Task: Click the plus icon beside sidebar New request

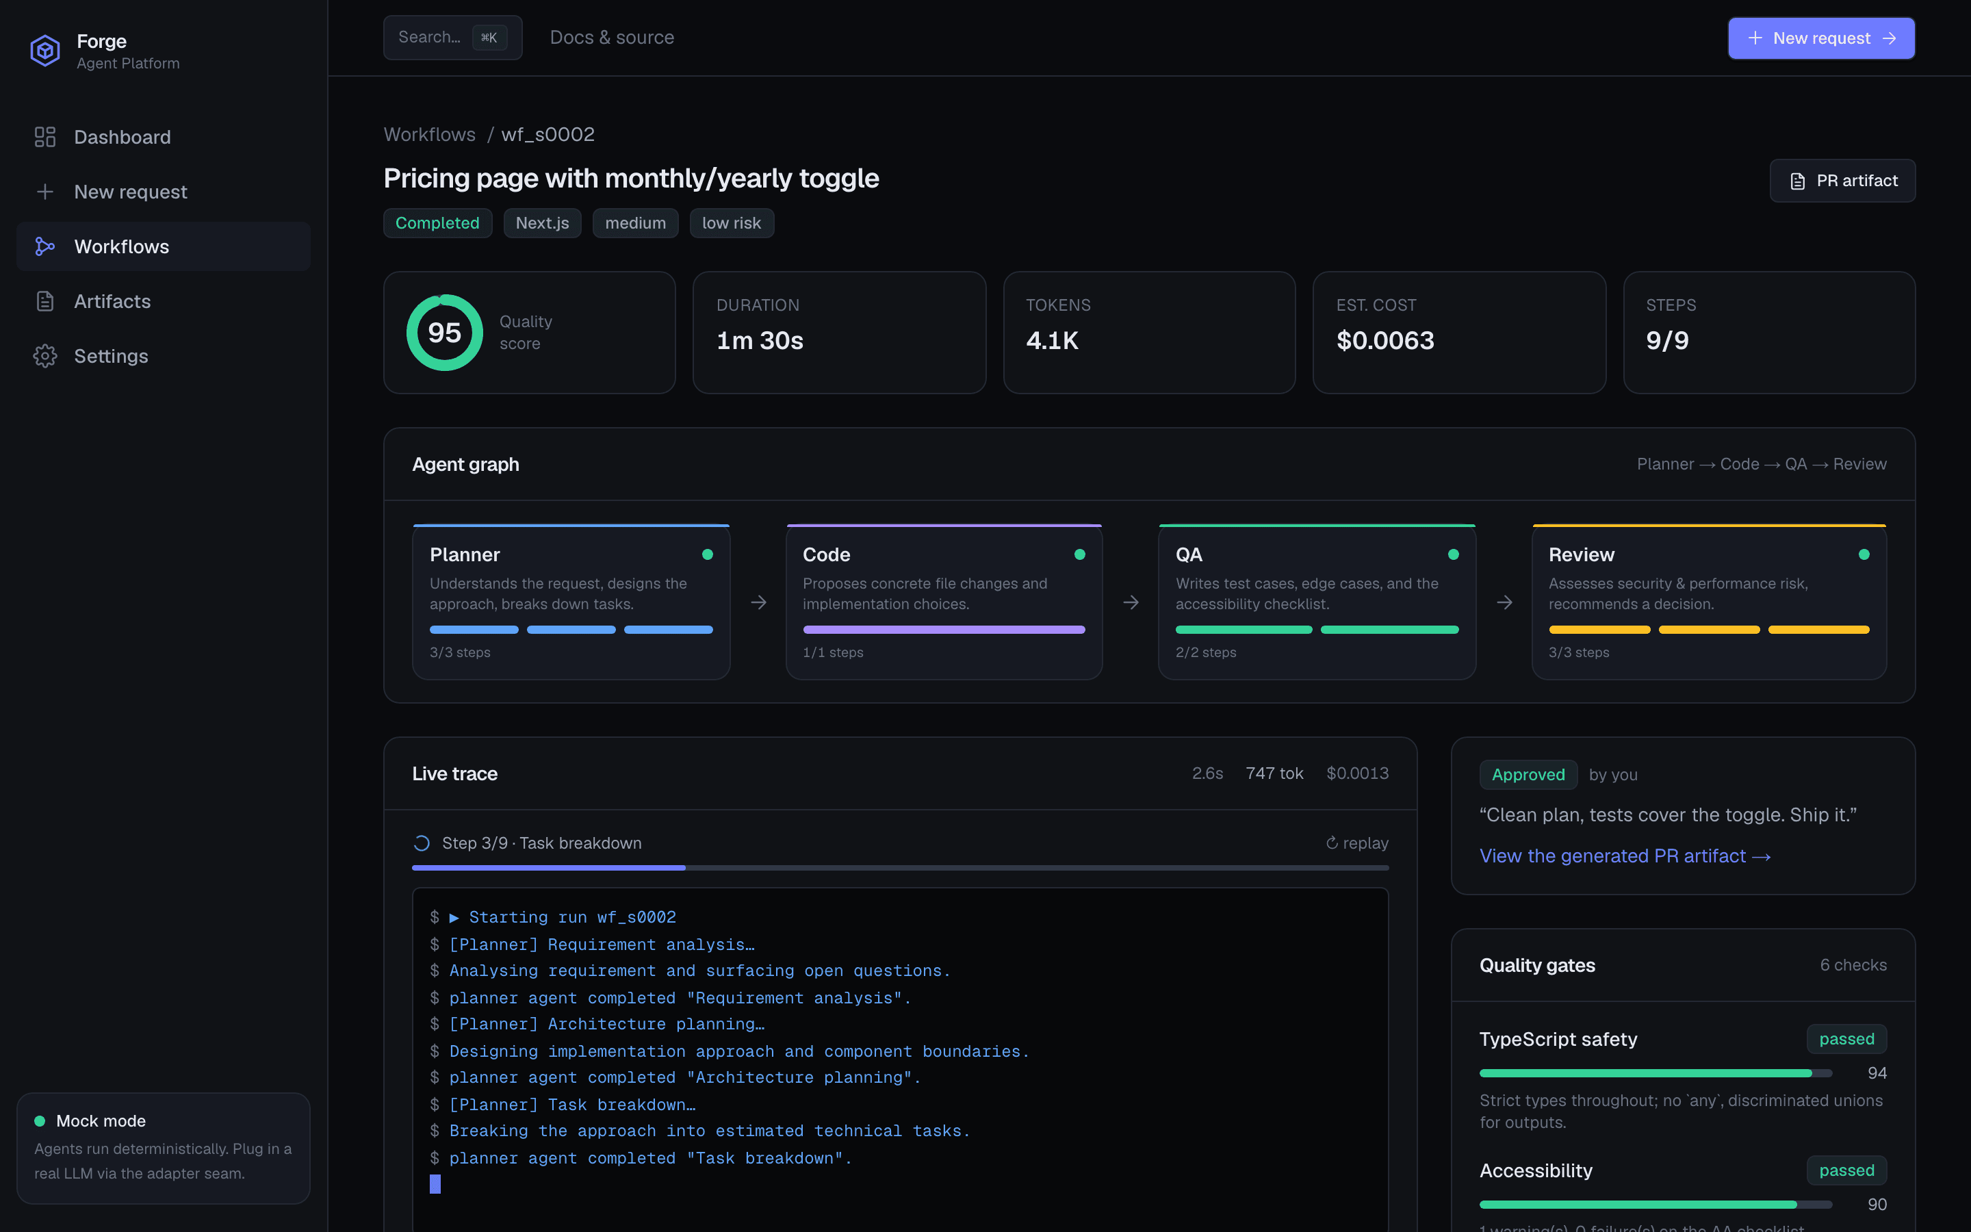Action: [x=44, y=192]
